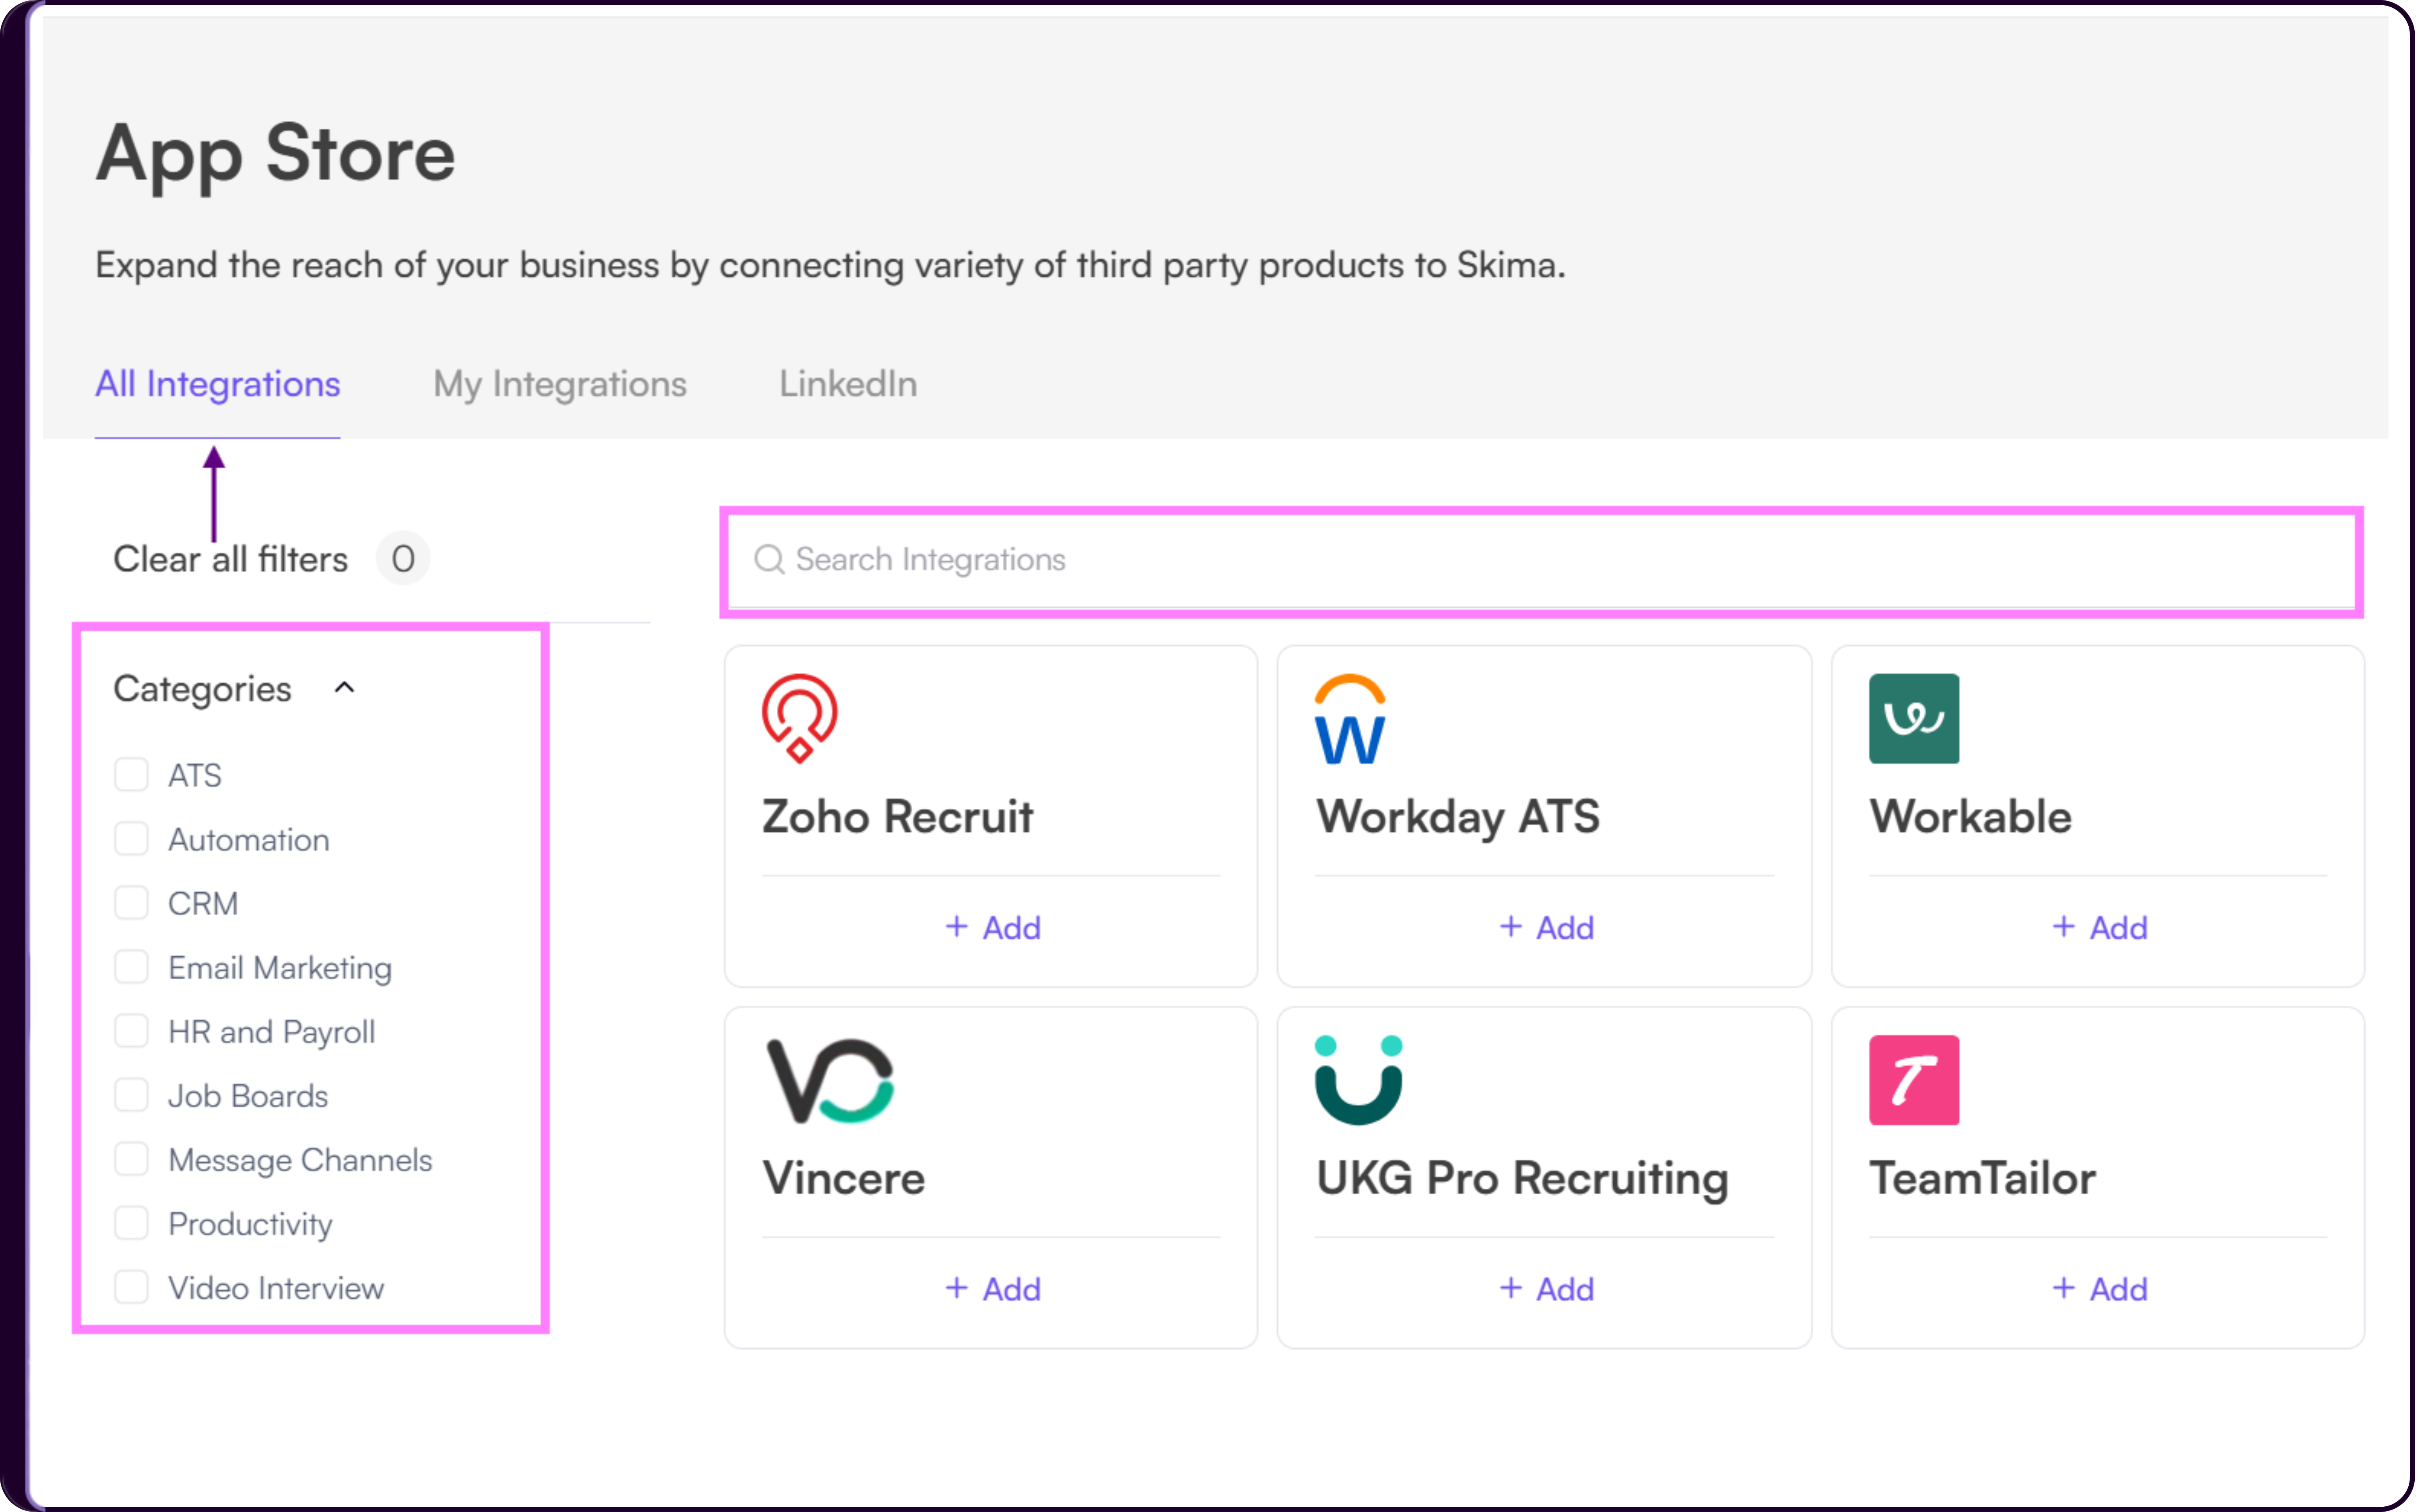
Task: Click the Vincere card title
Action: coord(844,1178)
